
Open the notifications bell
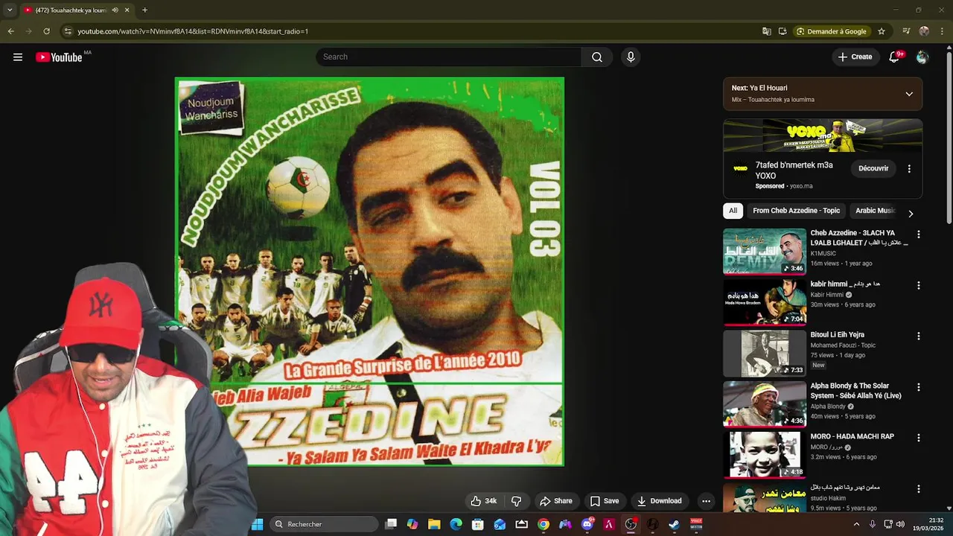click(894, 57)
